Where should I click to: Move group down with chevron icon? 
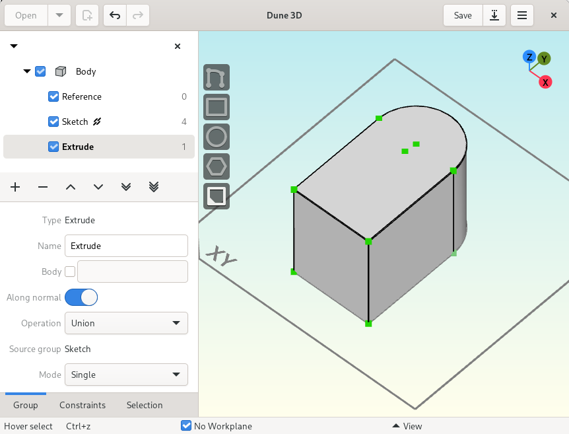(98, 187)
